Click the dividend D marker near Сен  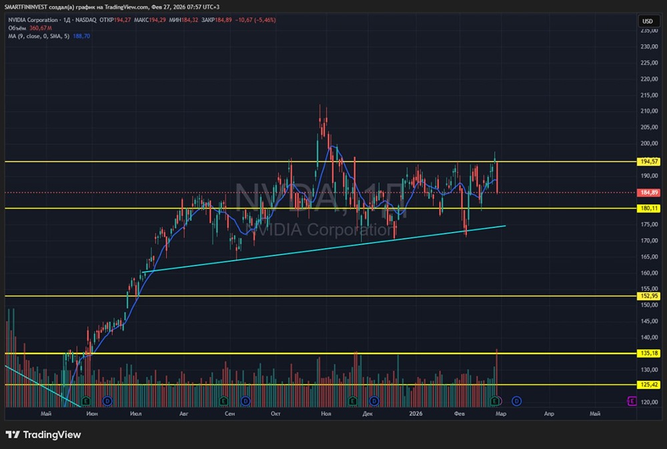pyautogui.click(x=245, y=401)
